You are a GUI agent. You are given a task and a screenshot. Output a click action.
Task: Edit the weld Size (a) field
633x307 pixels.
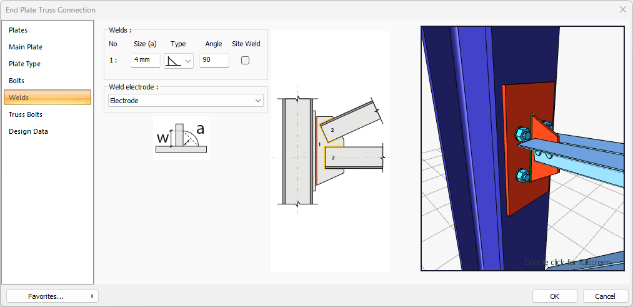(x=146, y=60)
